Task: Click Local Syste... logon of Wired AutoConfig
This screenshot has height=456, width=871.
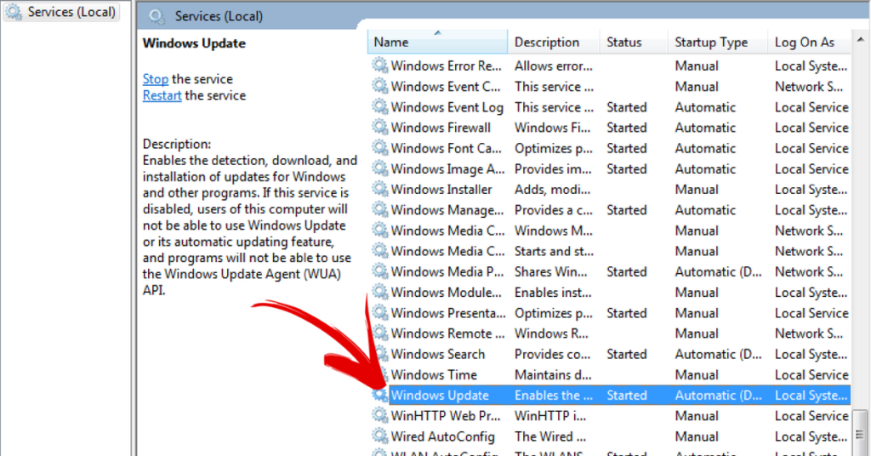Action: (811, 436)
